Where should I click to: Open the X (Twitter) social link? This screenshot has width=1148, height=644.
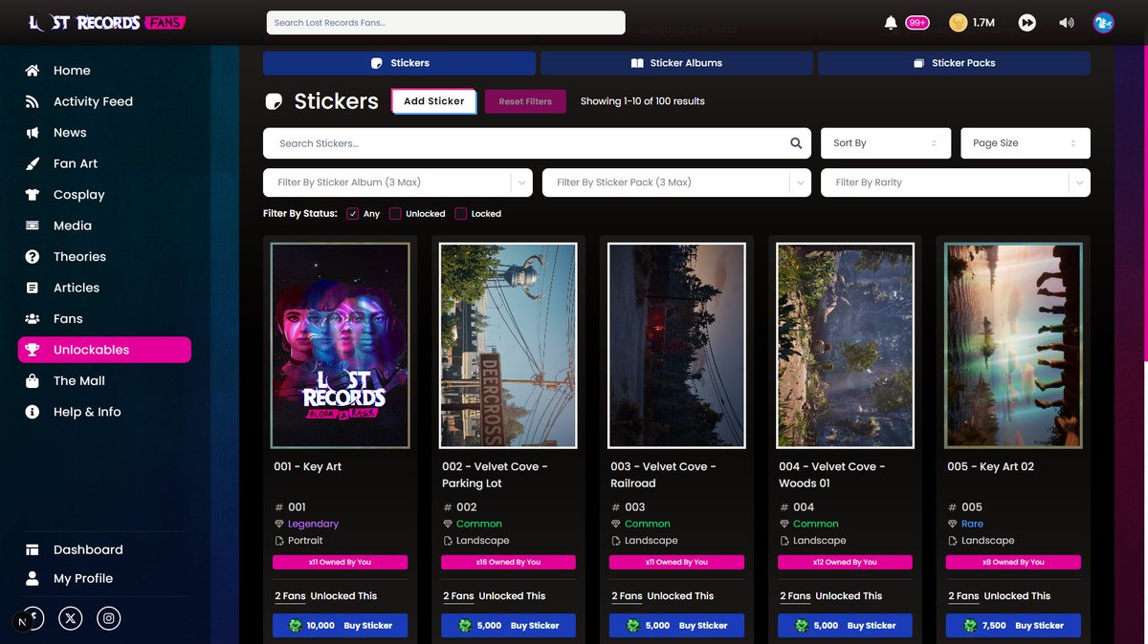click(71, 619)
